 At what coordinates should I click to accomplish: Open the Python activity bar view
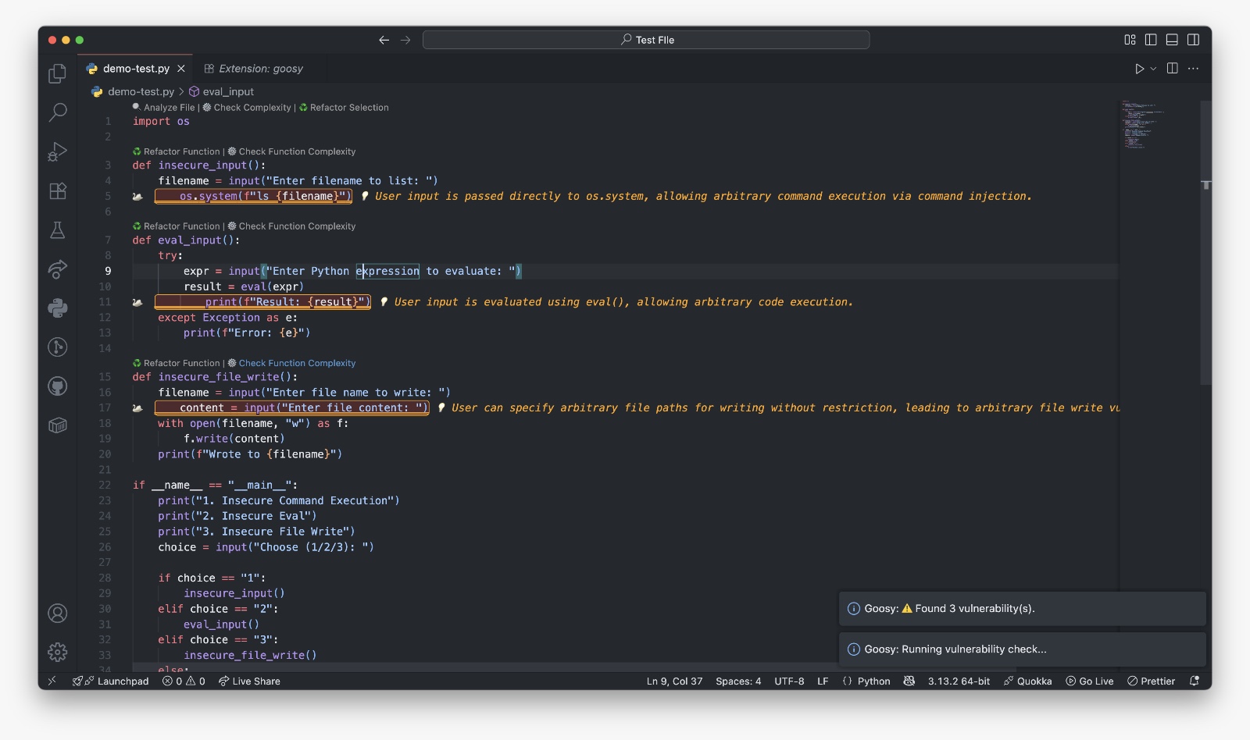(x=57, y=308)
